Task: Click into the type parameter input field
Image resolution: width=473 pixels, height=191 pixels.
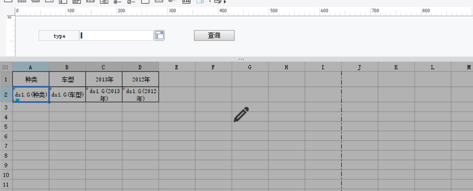Action: pyautogui.click(x=117, y=36)
